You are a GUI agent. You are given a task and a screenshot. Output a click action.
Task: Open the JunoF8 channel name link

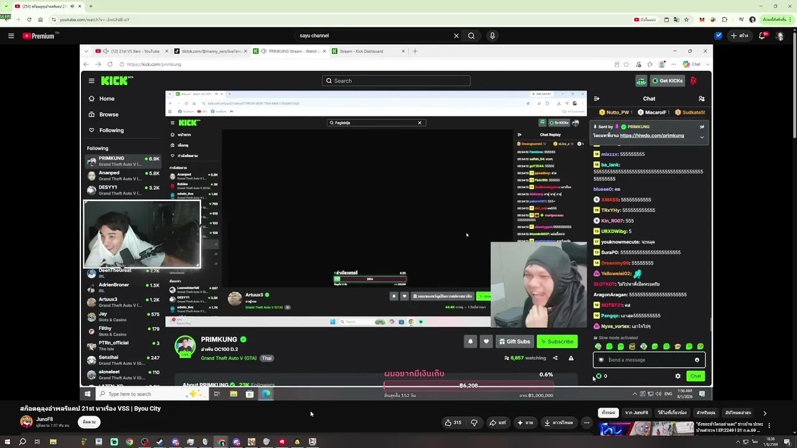45,419
